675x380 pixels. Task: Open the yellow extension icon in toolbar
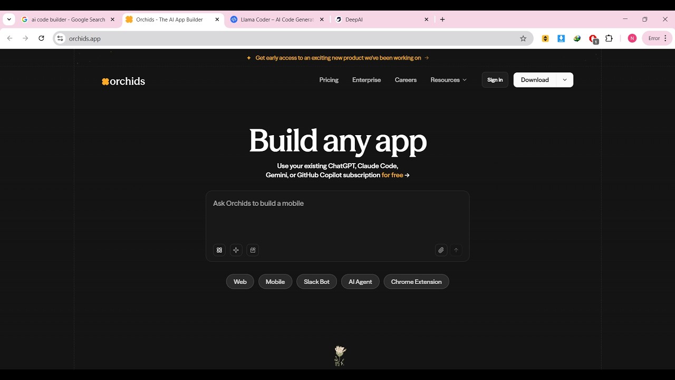545,39
